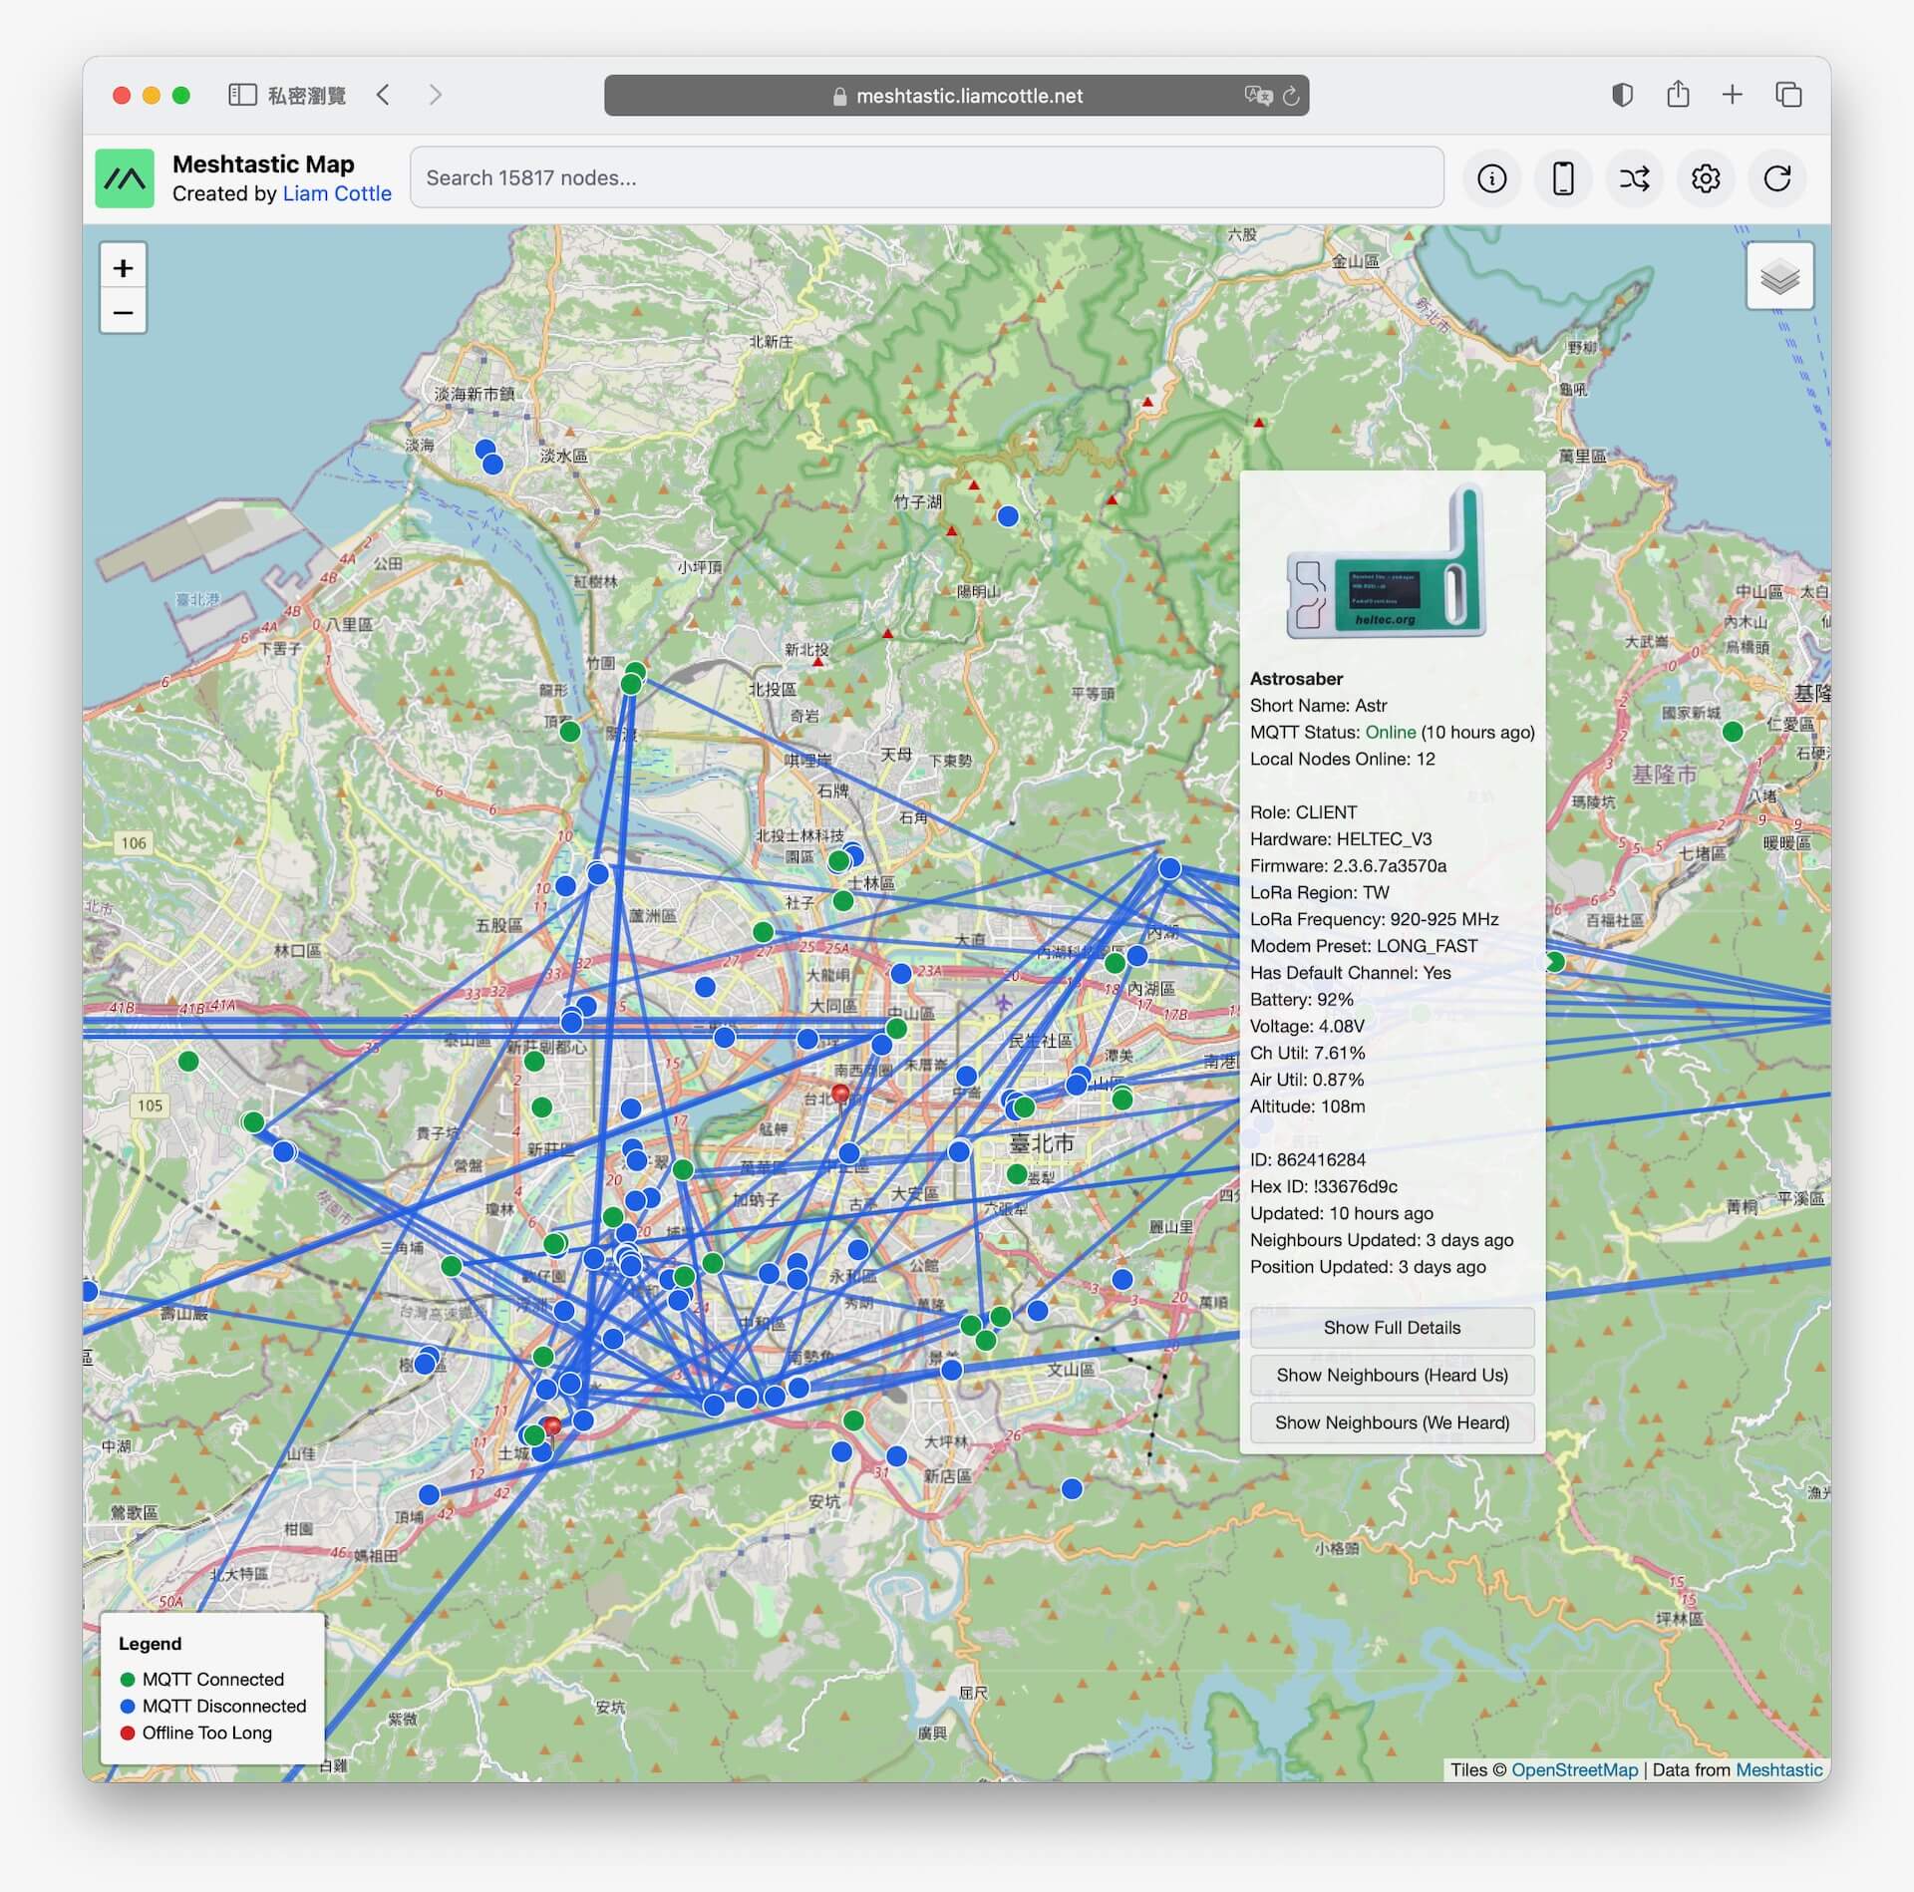Click Show Neighbours (Heard Us)
The image size is (1914, 1892).
tap(1392, 1375)
